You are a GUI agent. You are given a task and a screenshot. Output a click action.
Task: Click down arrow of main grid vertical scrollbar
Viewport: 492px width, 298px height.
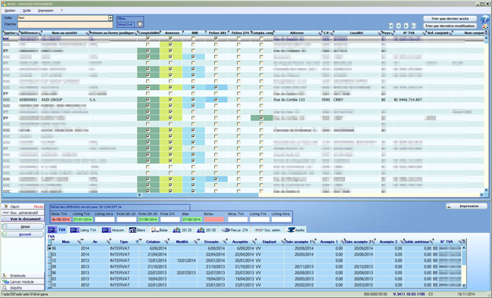point(487,190)
